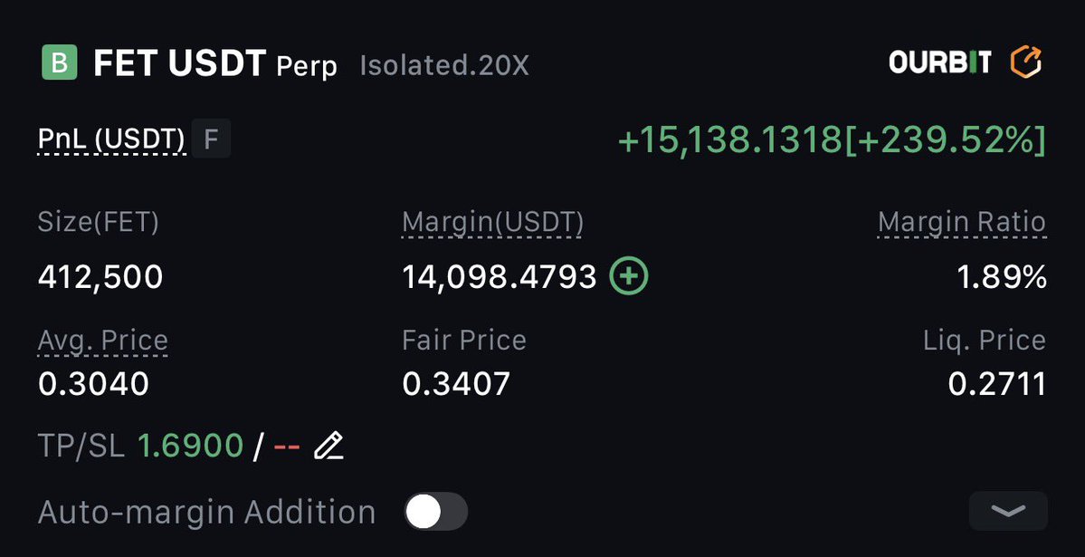
Task: Expand position details with the down chevron
Action: tap(1007, 511)
